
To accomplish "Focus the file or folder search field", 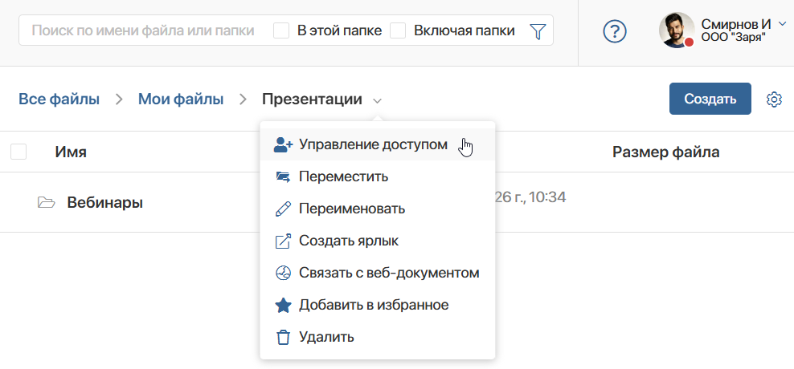I will coord(143,30).
